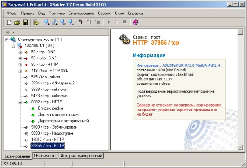Open the help book icon
The width and height of the screenshot is (247, 168).
pos(136,22)
